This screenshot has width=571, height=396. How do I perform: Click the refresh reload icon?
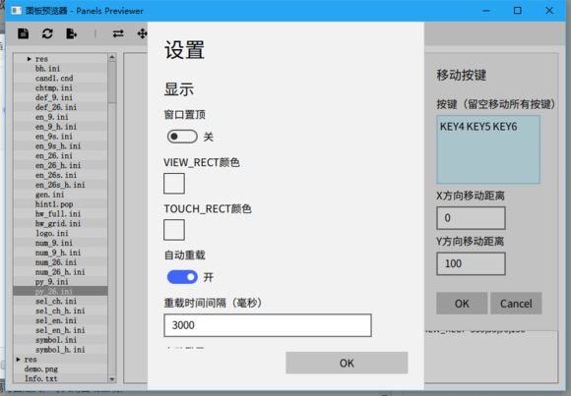[x=47, y=33]
